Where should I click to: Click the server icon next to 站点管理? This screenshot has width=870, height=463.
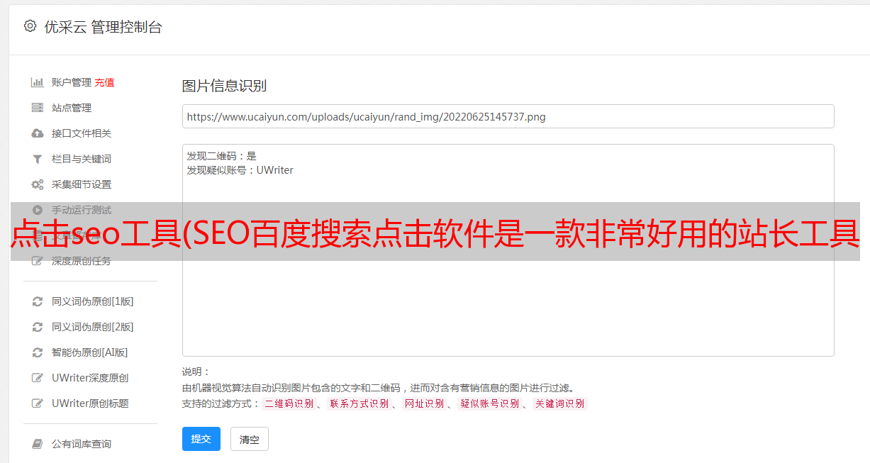click(x=38, y=108)
